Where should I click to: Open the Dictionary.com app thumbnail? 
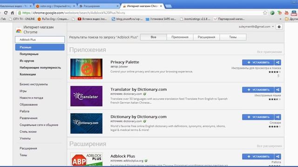(x=86, y=123)
